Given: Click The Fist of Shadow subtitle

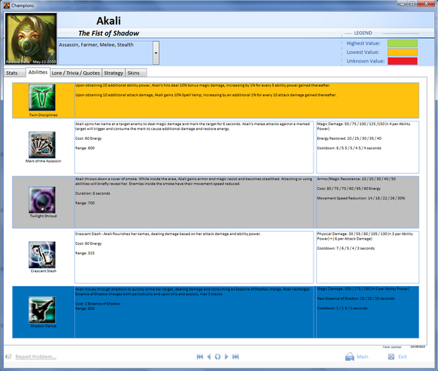Looking at the screenshot, I should 109,33.
